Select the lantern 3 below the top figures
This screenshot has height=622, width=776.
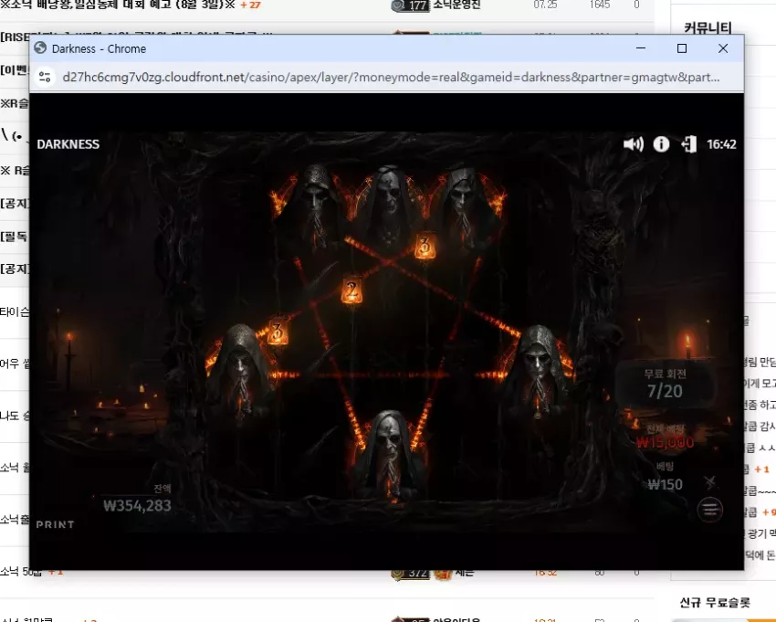[425, 246]
